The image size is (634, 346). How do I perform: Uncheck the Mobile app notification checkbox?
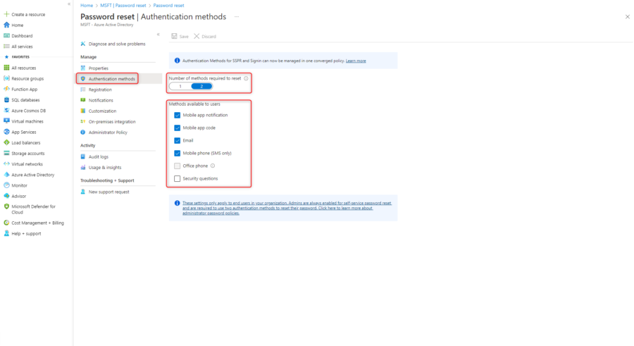pyautogui.click(x=178, y=115)
